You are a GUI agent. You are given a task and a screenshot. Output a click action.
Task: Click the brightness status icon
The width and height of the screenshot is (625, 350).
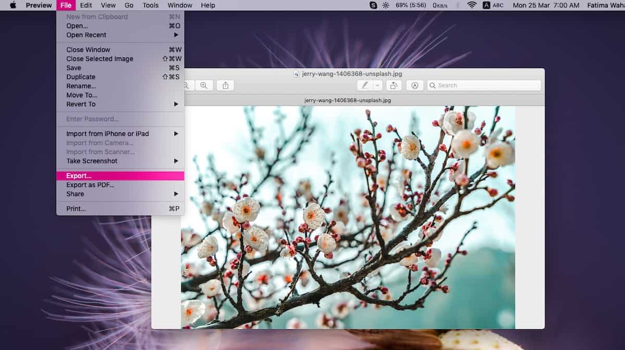[386, 5]
